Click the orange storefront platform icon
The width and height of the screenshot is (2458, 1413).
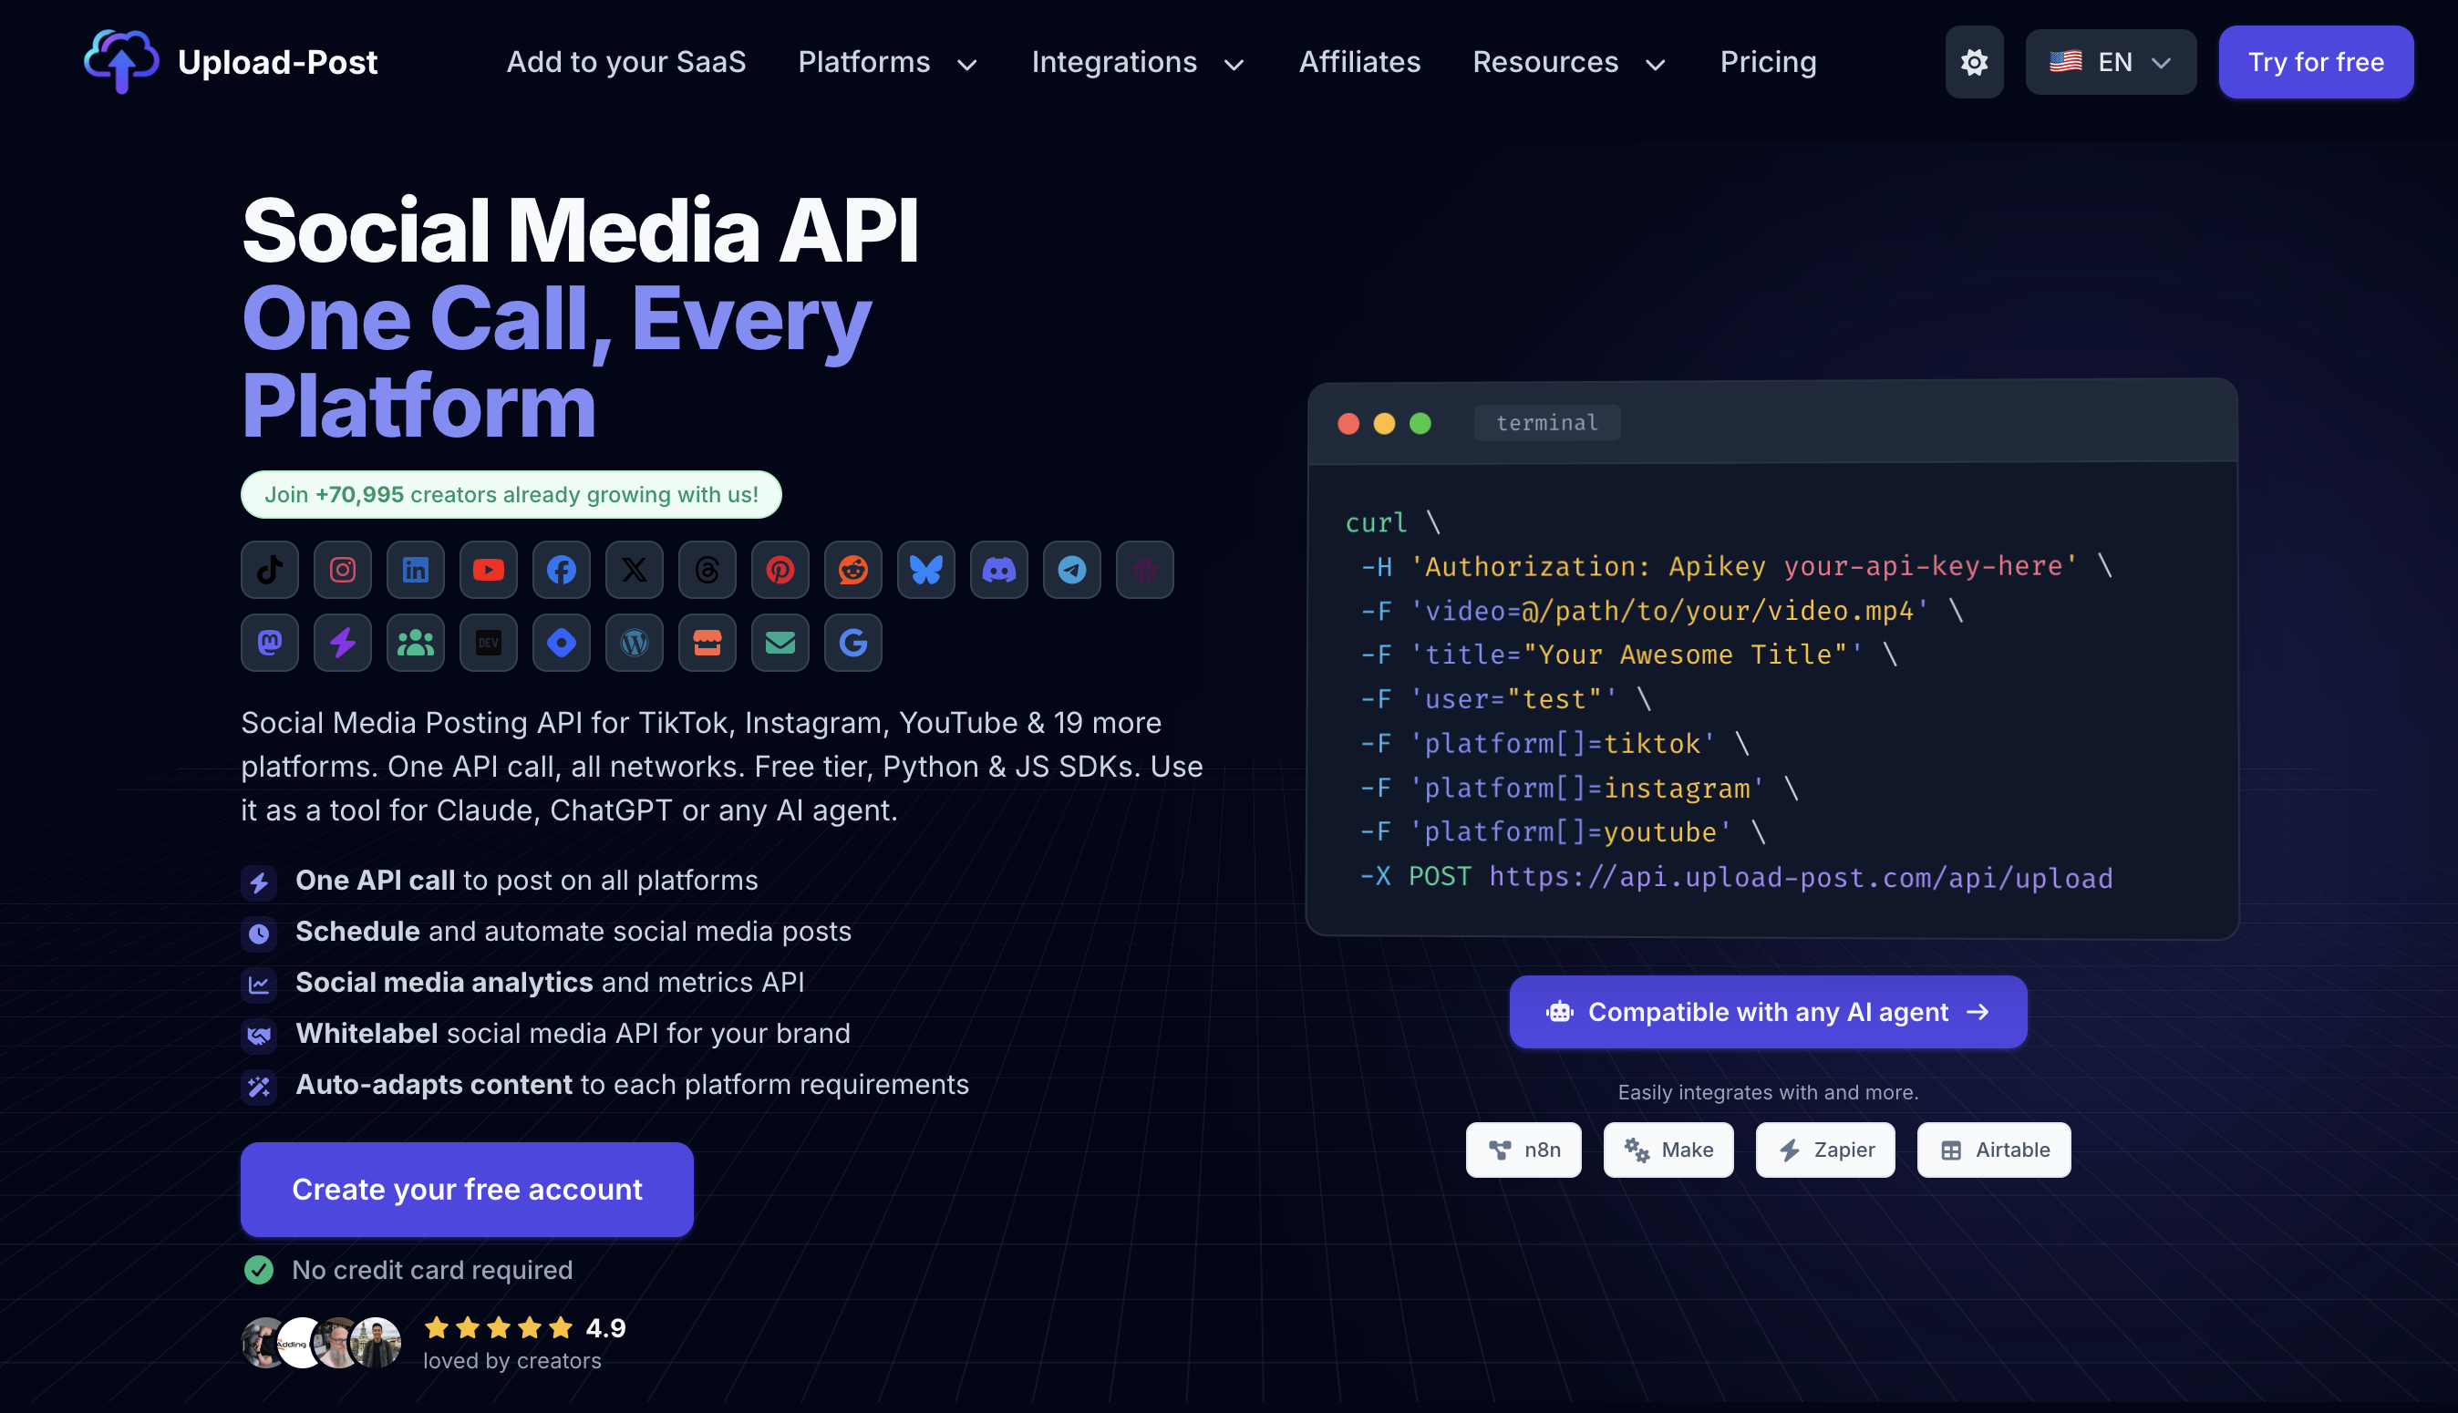pos(707,643)
